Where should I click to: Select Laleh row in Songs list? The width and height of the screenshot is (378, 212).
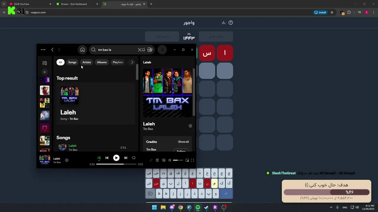coord(96,148)
